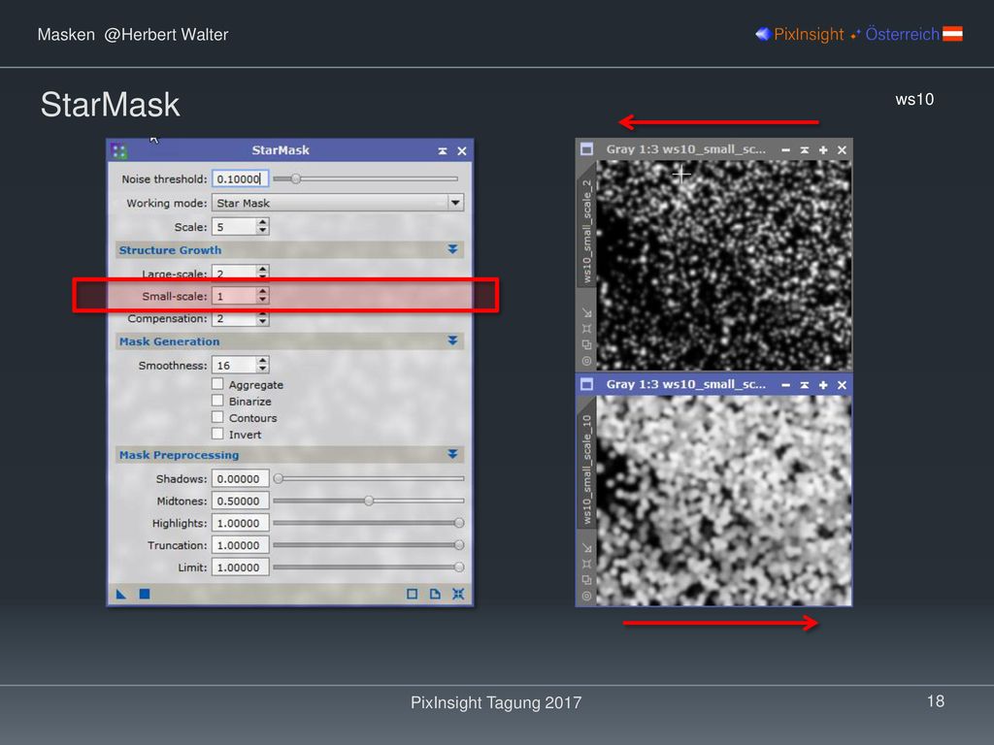
Task: Click the Truncation slider handle
Action: (x=459, y=545)
